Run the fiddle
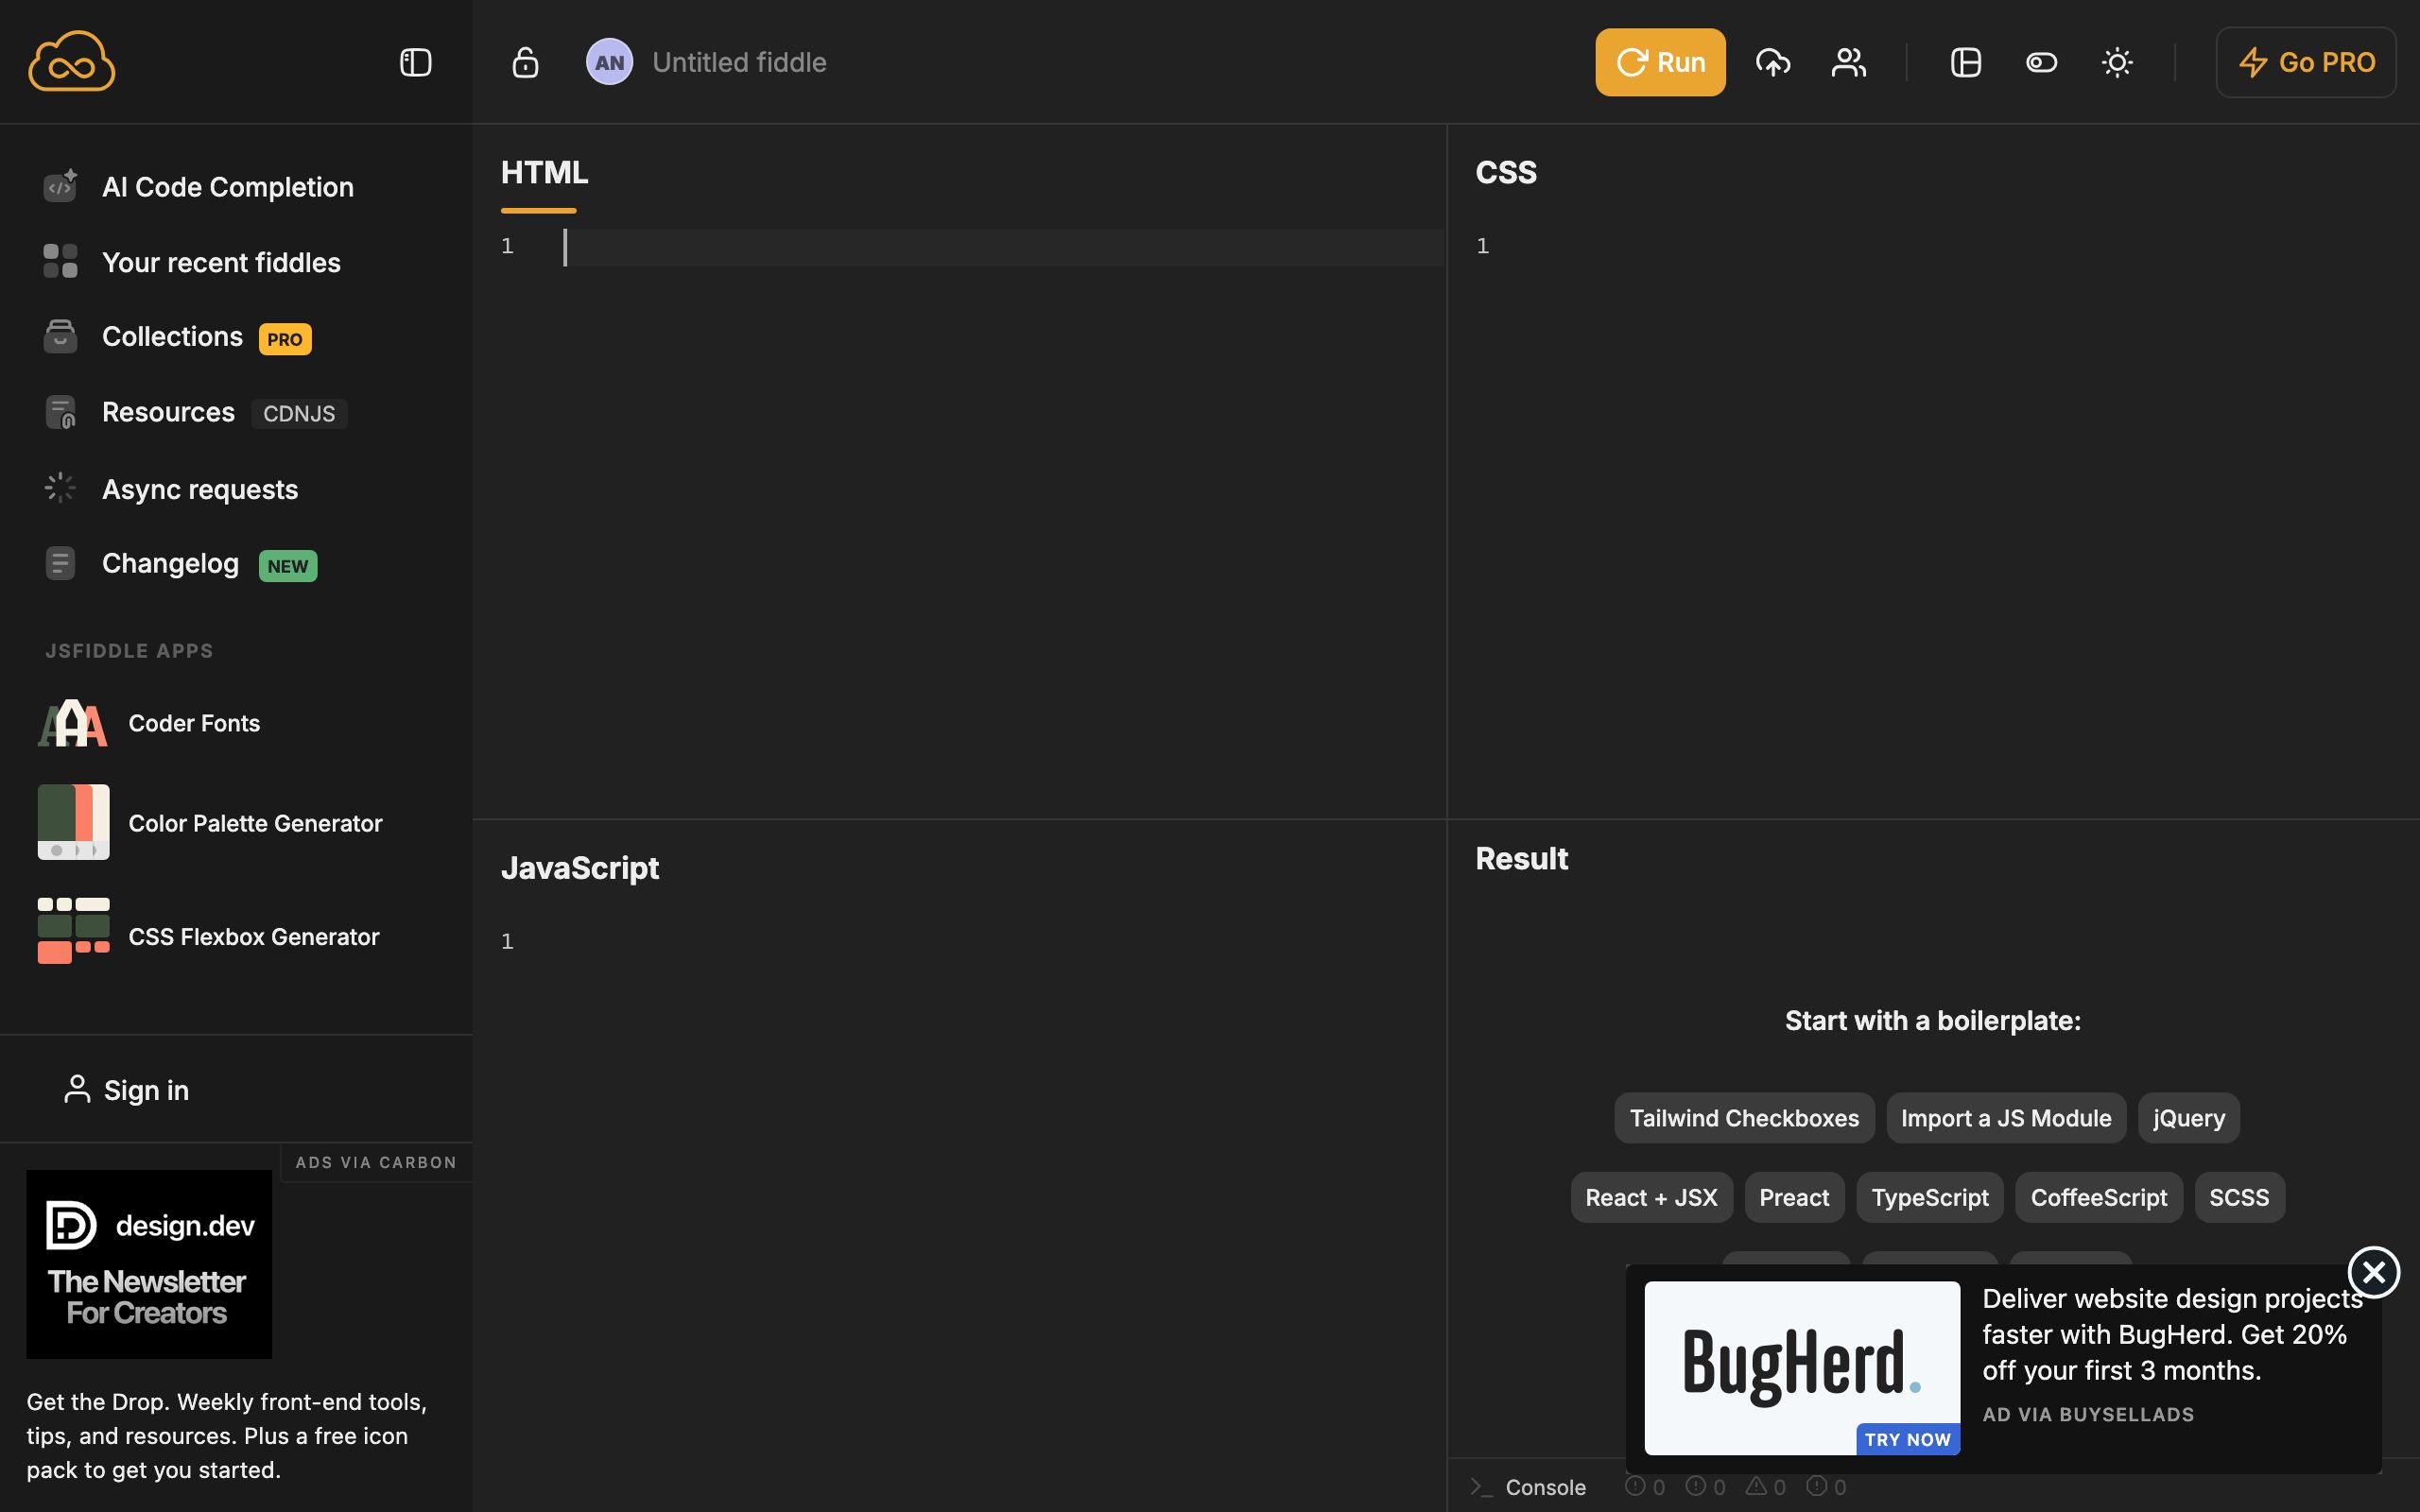 1660,62
